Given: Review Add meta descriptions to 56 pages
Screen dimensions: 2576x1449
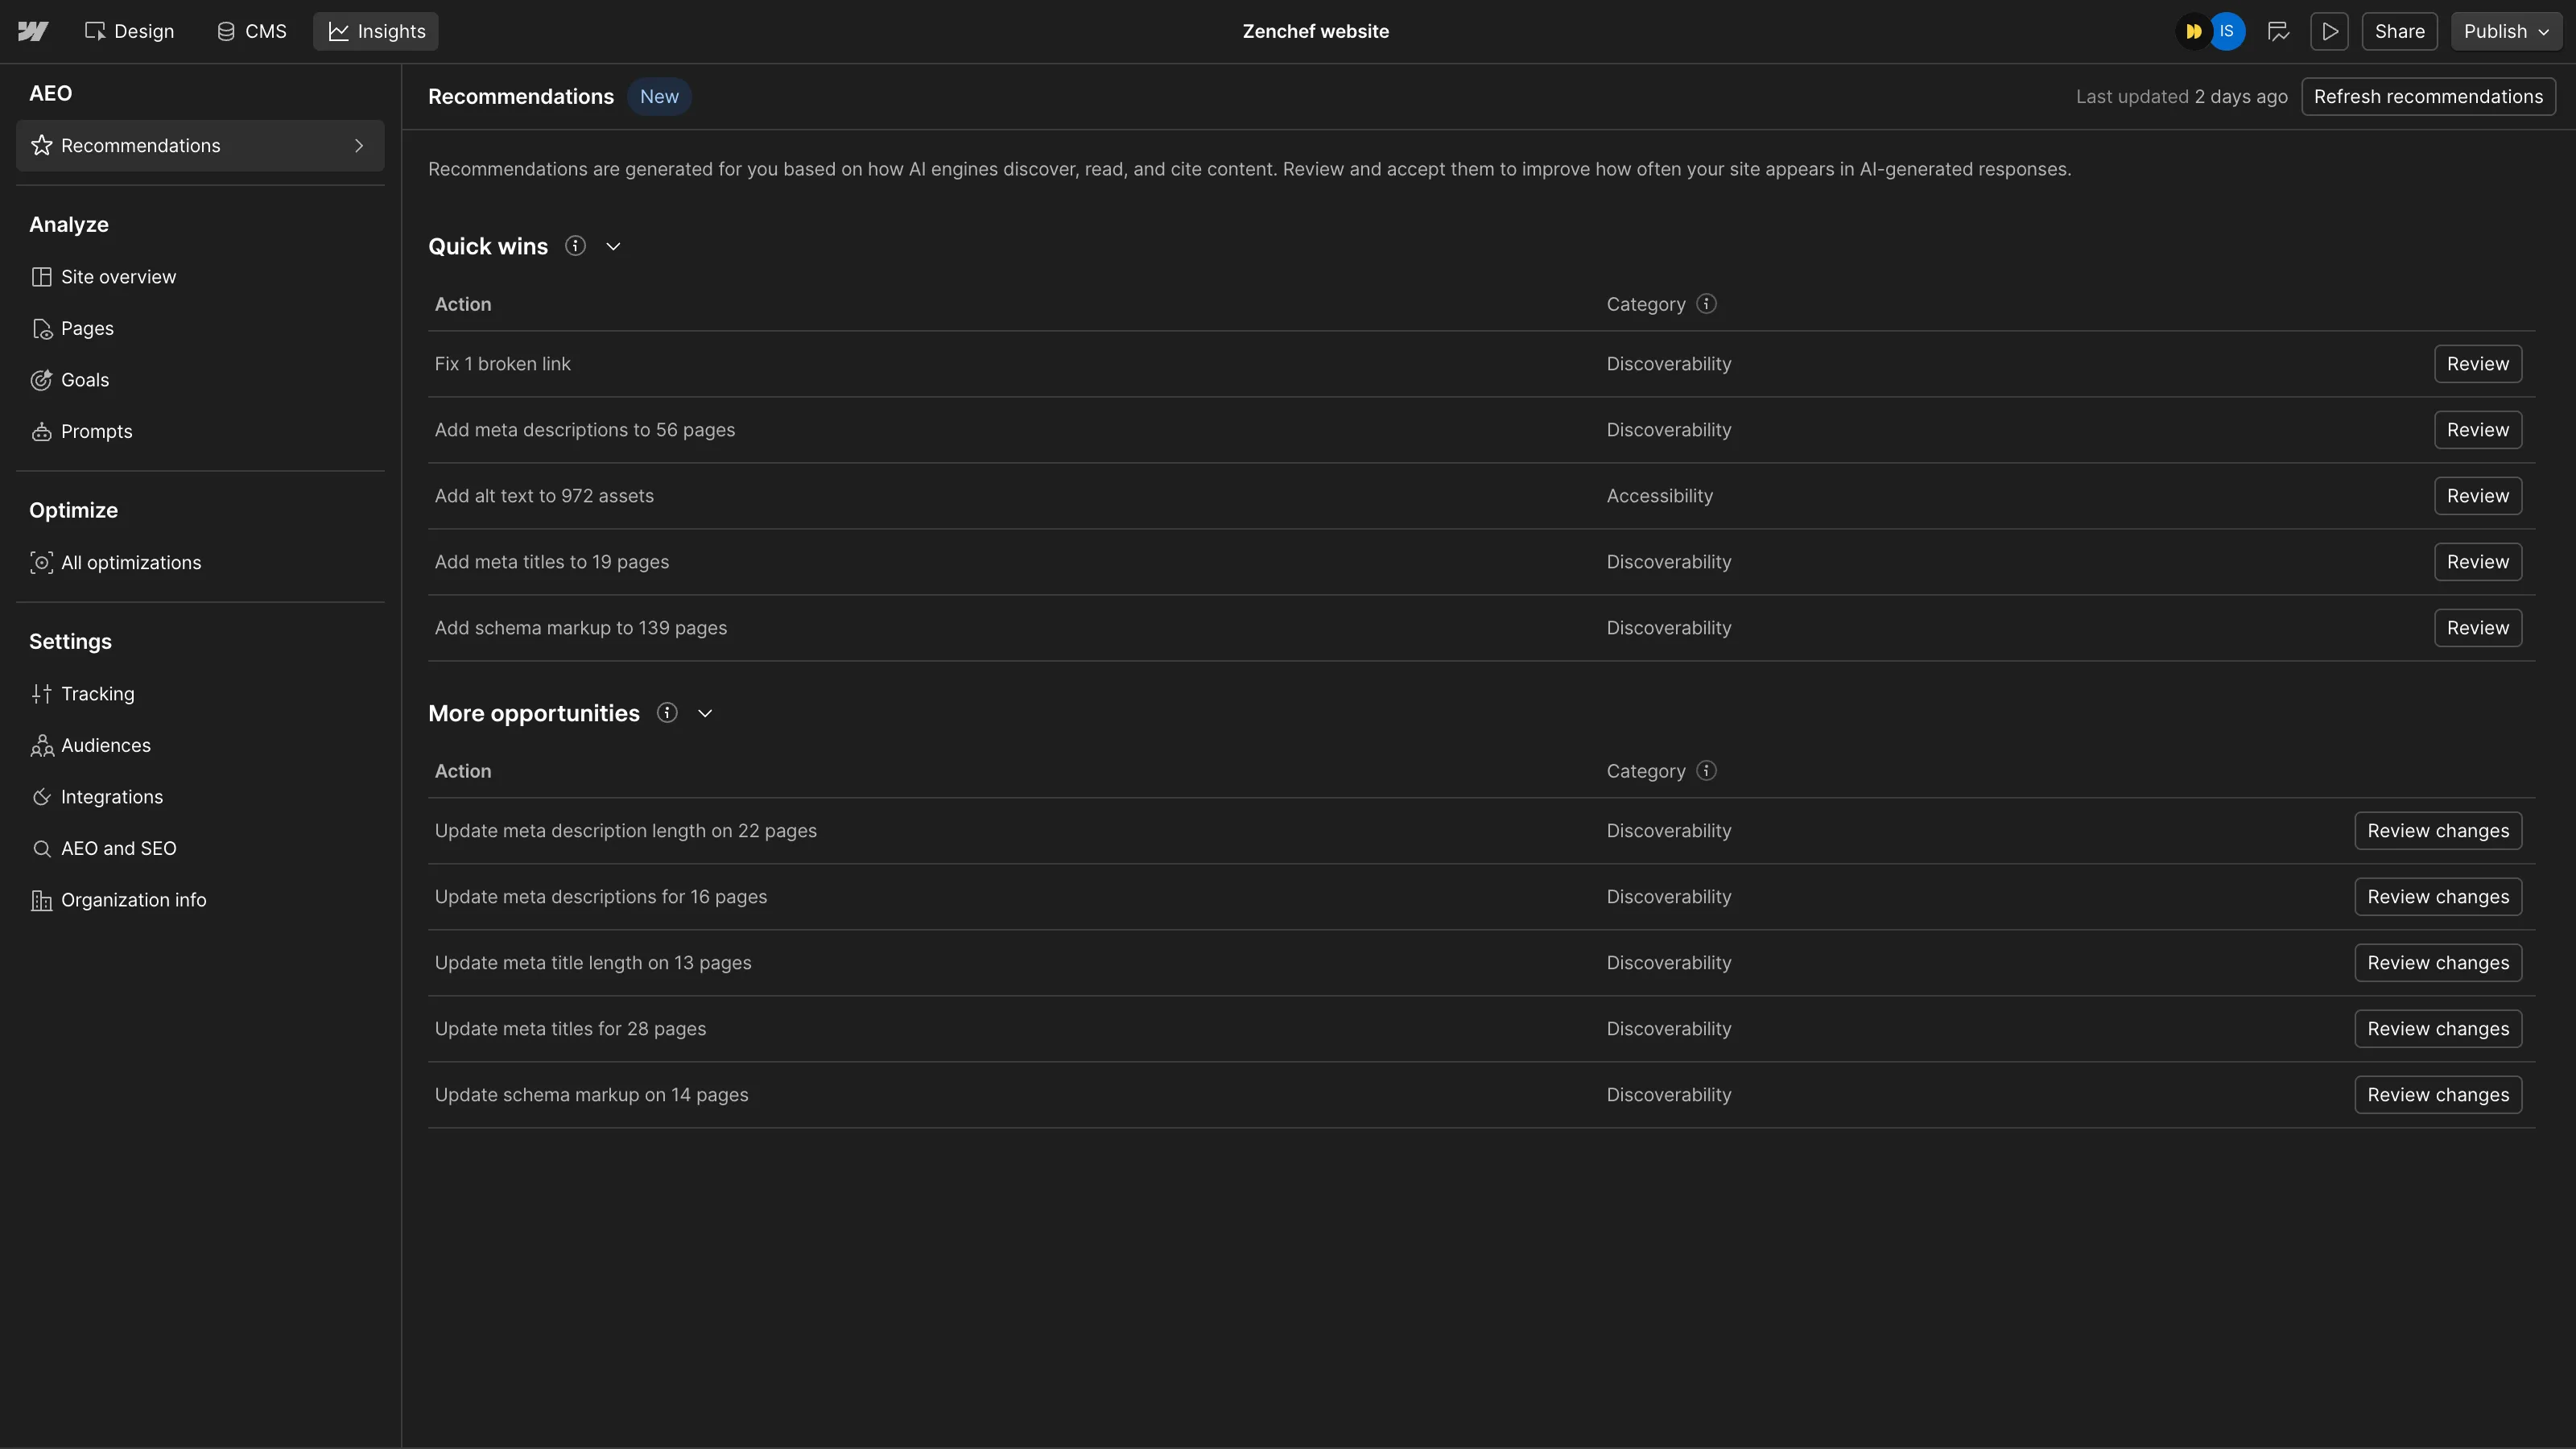Looking at the screenshot, I should point(2478,430).
